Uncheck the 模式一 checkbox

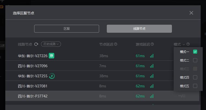195,52
